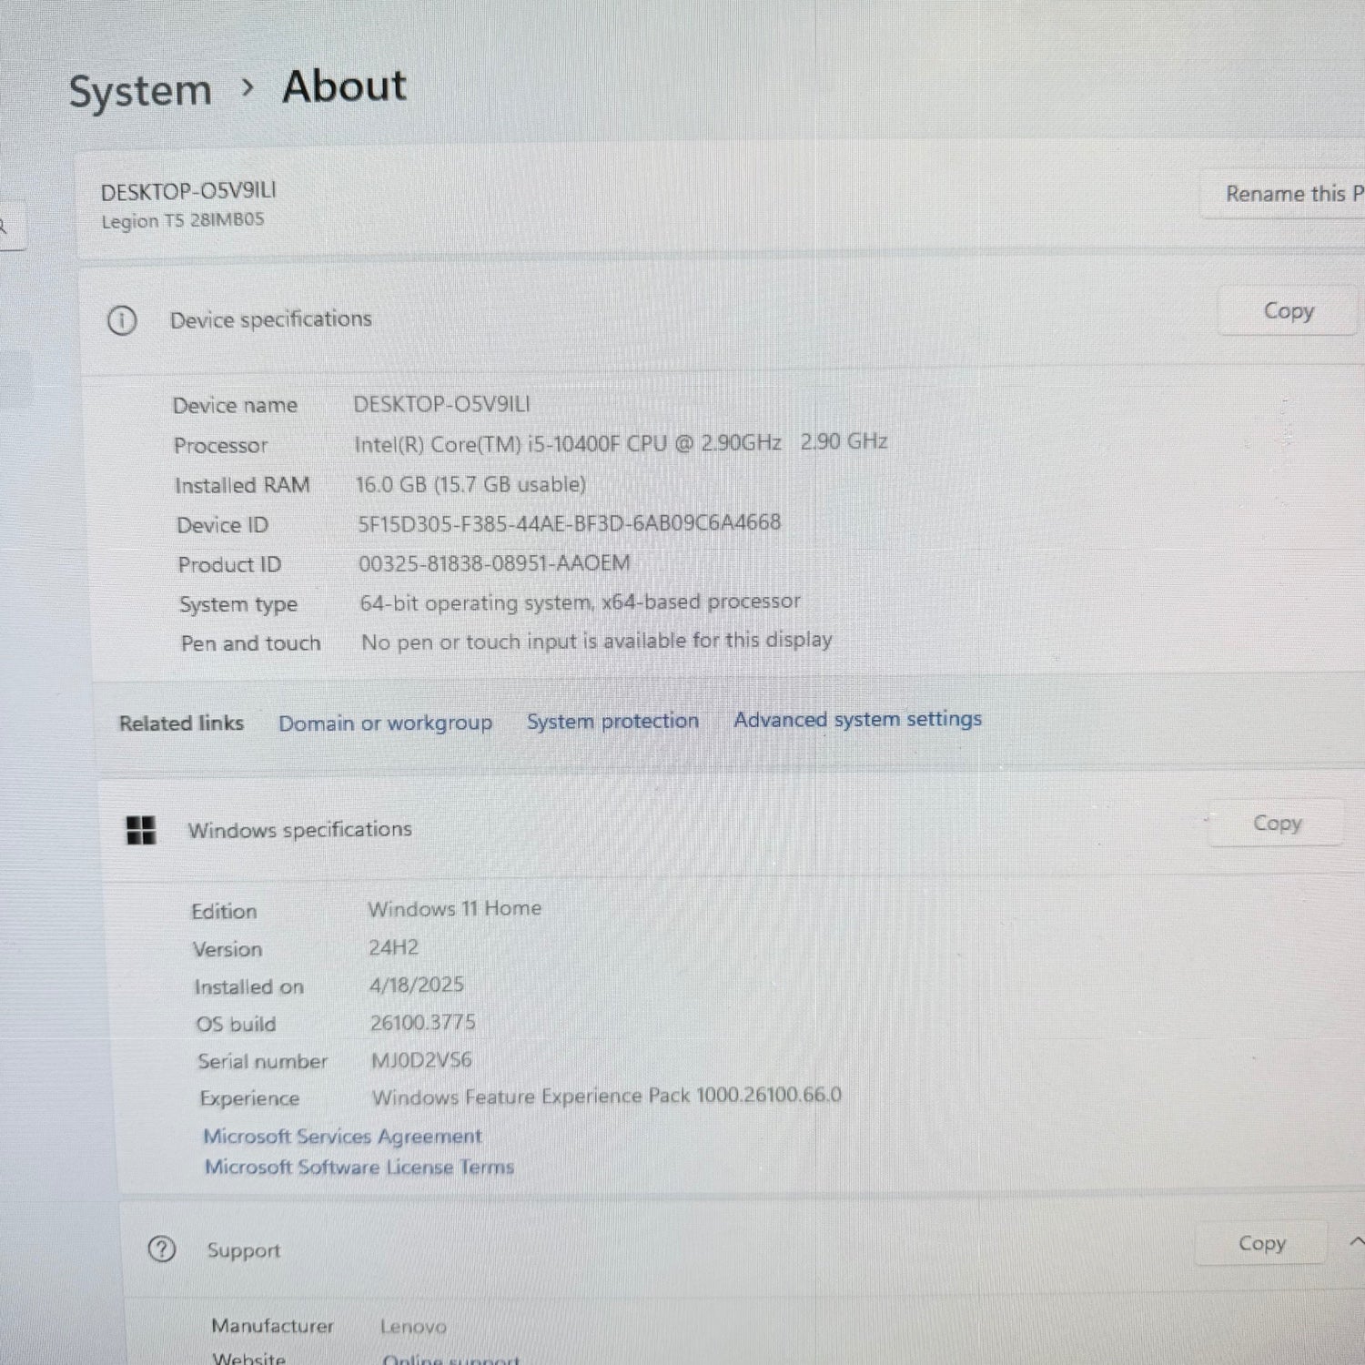Copy the device specifications

[x=1288, y=311]
